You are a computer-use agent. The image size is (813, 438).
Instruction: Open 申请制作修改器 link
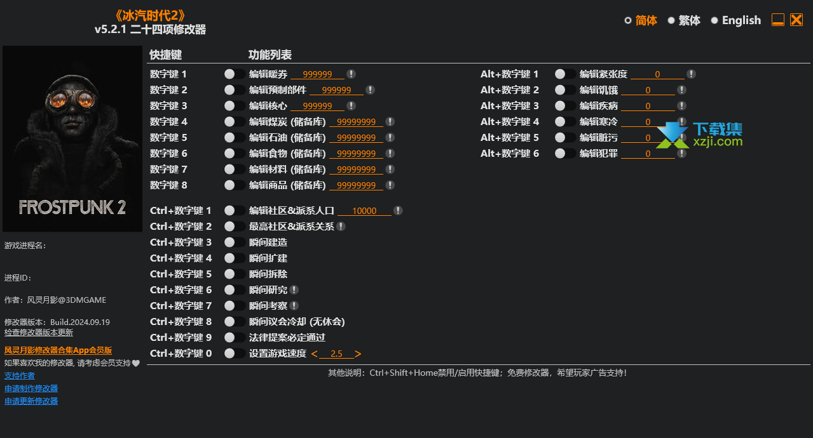[x=31, y=388]
